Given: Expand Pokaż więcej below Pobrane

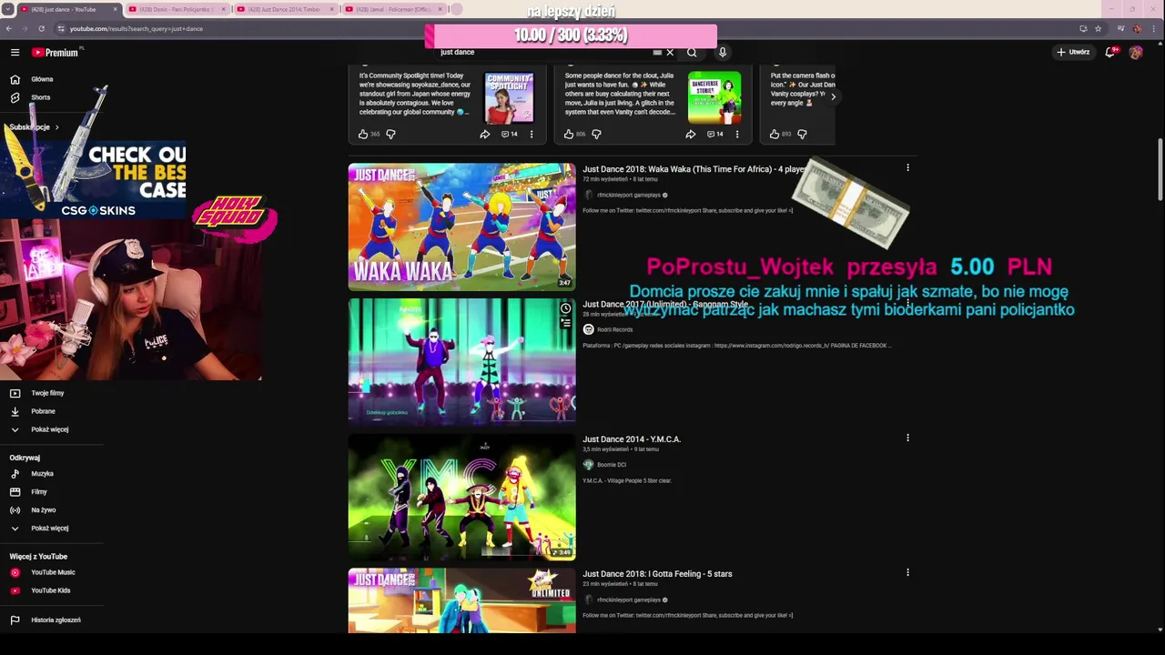Looking at the screenshot, I should tap(49, 429).
